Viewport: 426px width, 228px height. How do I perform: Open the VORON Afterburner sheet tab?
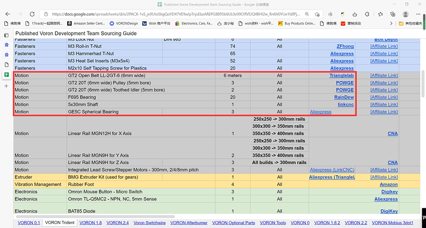coord(188,222)
